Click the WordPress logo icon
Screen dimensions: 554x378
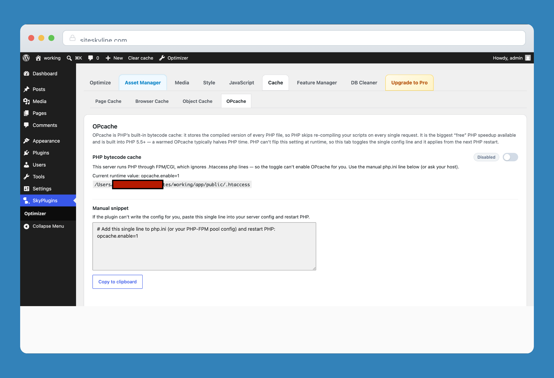pos(26,58)
